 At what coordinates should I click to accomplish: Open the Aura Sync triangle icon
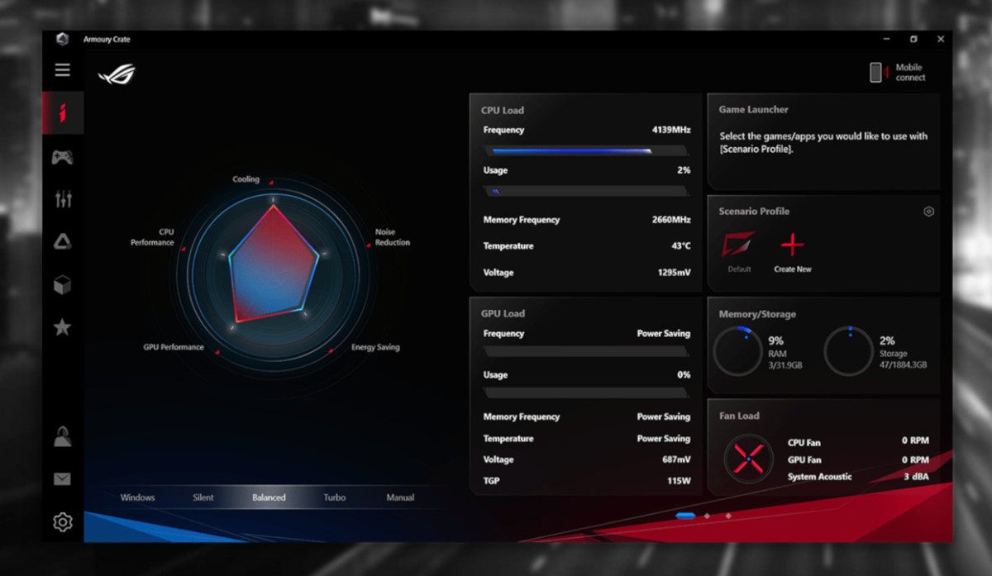[x=63, y=241]
